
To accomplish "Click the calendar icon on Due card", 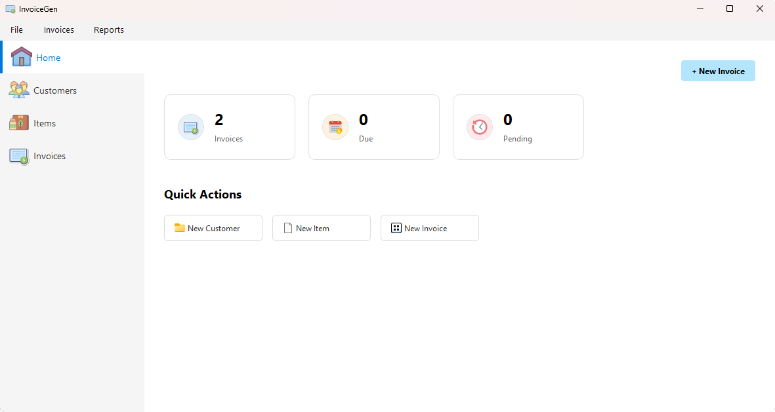I will click(335, 127).
